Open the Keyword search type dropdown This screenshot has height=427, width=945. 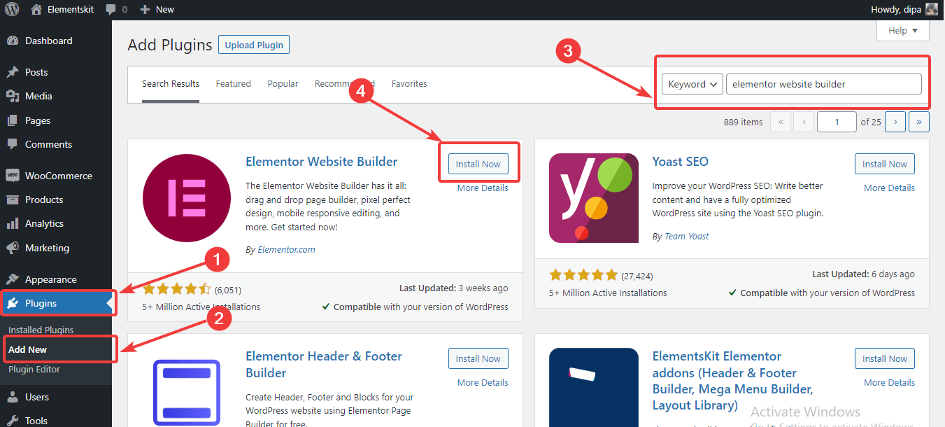point(692,84)
